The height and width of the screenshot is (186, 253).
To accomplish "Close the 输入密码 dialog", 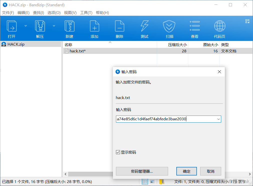I will click(219, 72).
